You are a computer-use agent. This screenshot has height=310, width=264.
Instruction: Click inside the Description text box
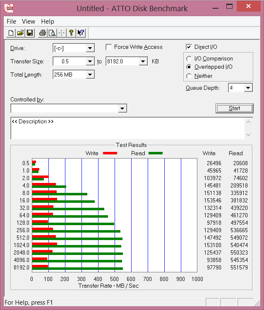coord(124,128)
